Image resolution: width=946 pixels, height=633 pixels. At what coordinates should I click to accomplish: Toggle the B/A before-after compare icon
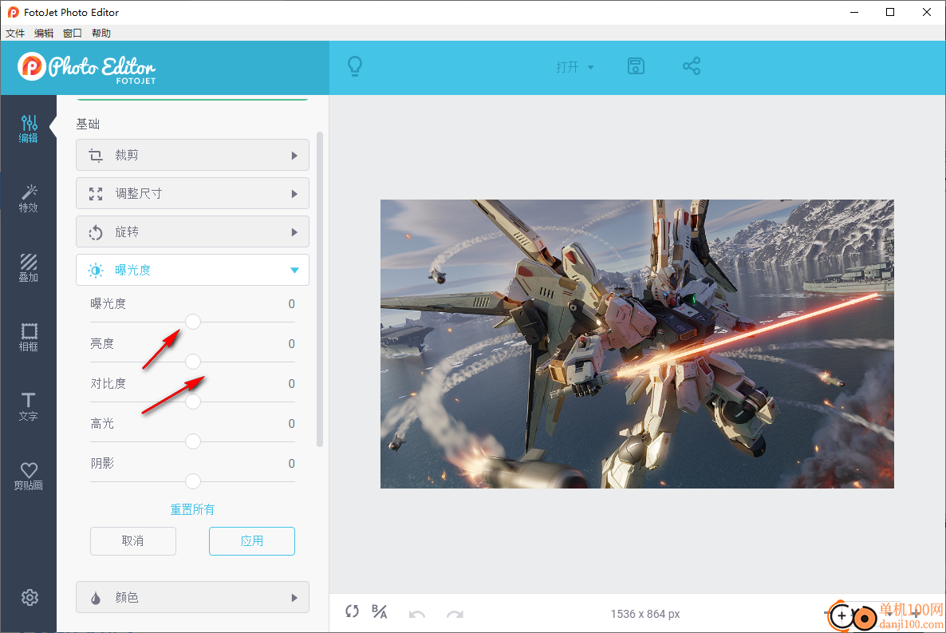click(x=380, y=612)
